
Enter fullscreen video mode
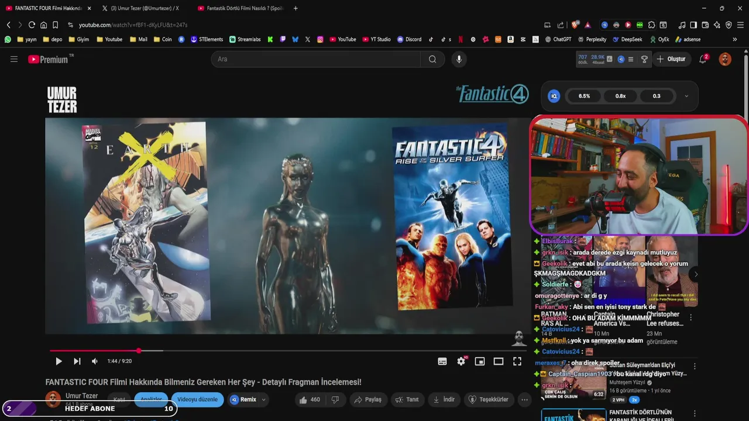[517, 361]
